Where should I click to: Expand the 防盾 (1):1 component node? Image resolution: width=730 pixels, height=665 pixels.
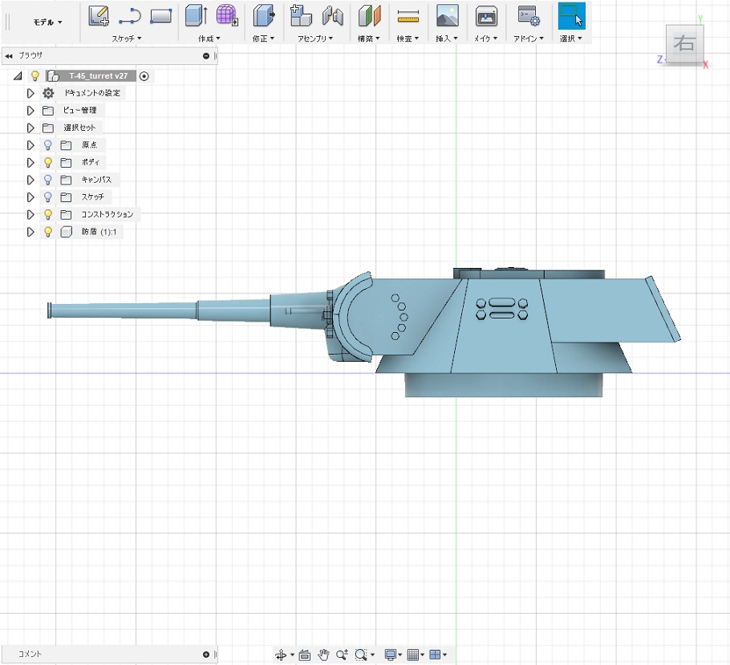click(30, 232)
